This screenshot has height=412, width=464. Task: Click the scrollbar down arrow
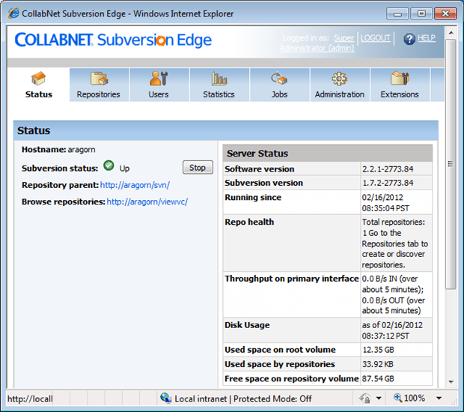(x=451, y=382)
